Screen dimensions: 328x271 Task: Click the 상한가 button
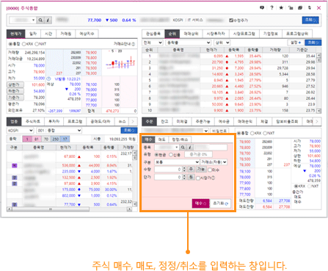coord(15,84)
